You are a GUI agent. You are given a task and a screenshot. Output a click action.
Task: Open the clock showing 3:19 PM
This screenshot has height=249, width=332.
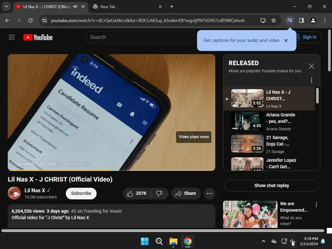point(309,241)
